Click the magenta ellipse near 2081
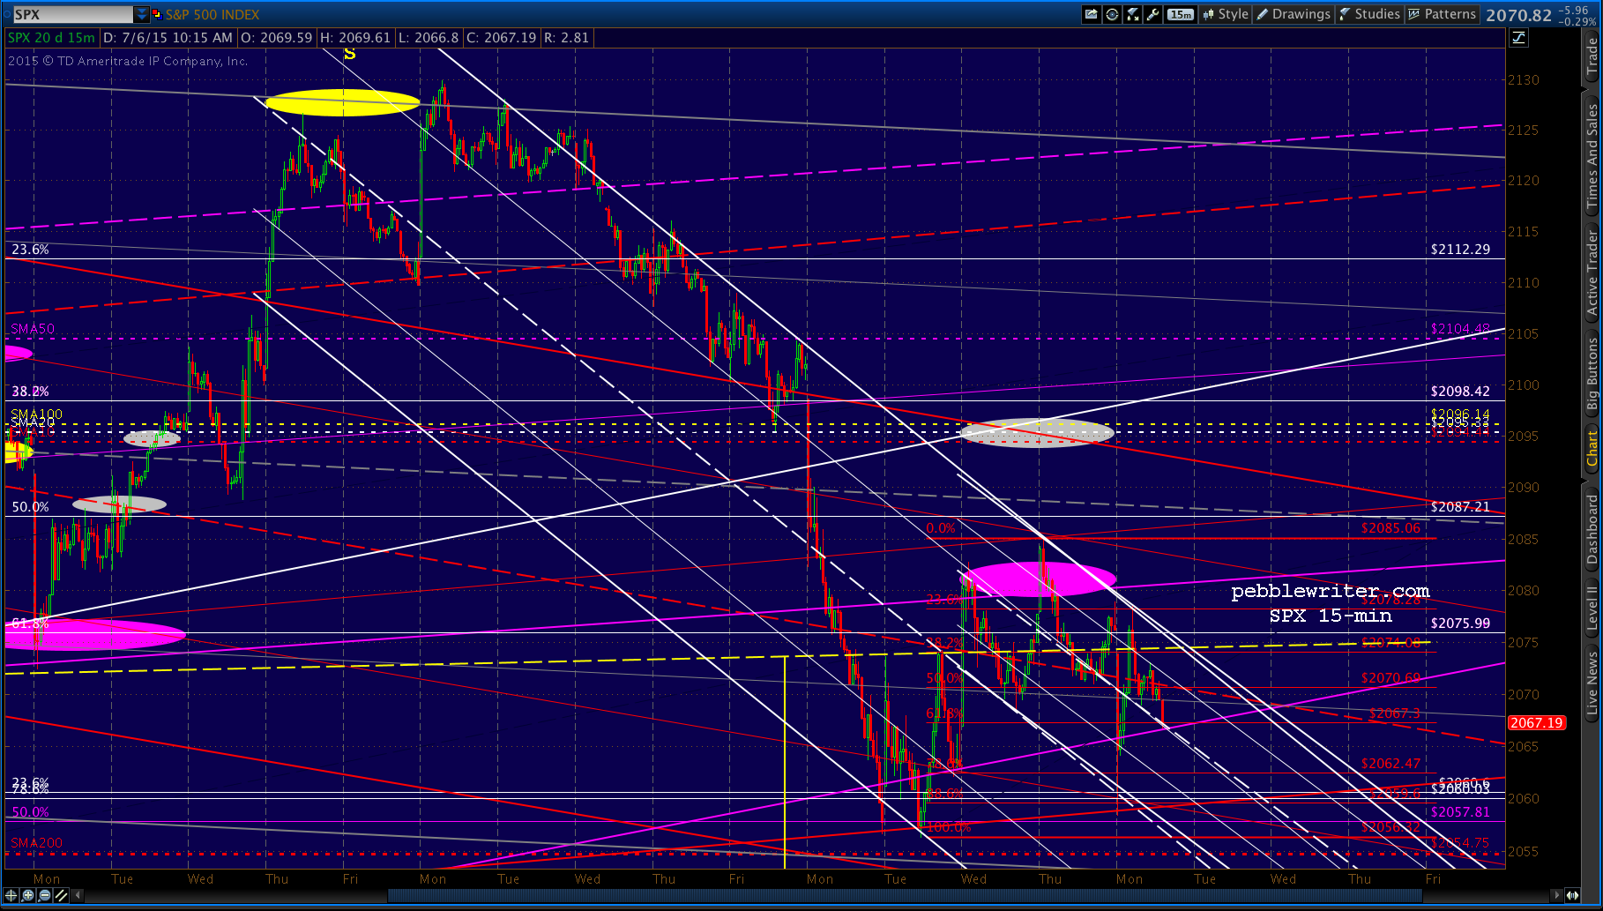The width and height of the screenshot is (1603, 911). [x=1038, y=579]
